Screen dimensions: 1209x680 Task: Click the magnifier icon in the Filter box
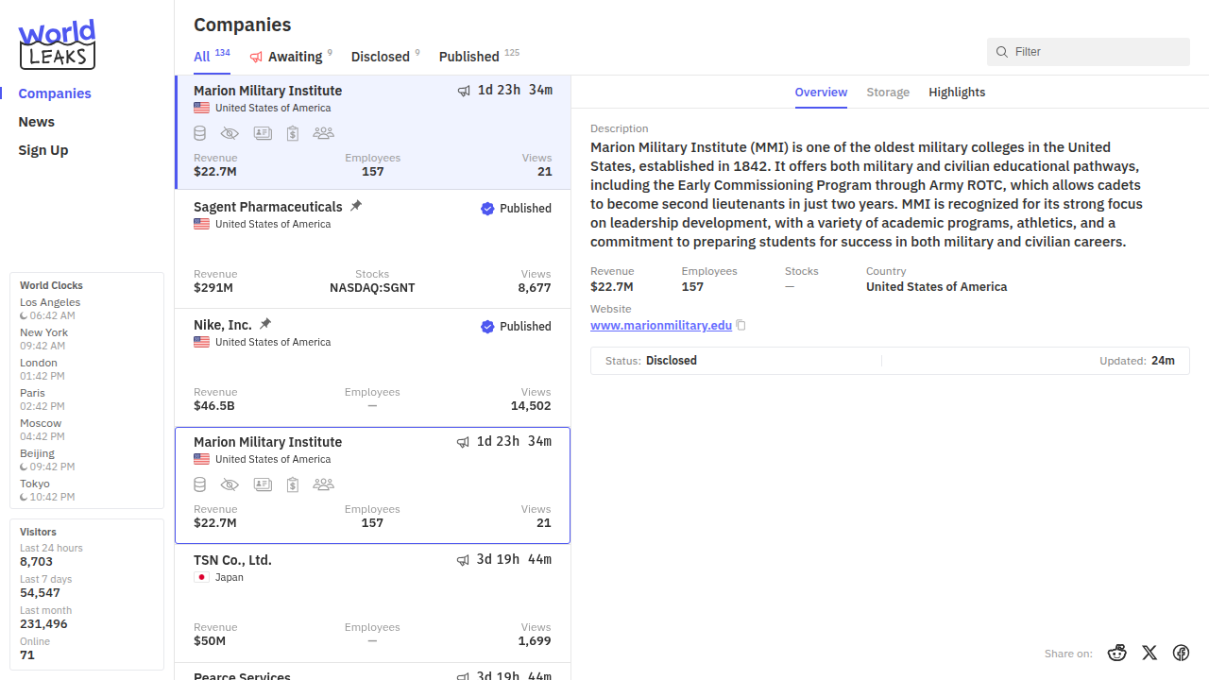(1002, 52)
